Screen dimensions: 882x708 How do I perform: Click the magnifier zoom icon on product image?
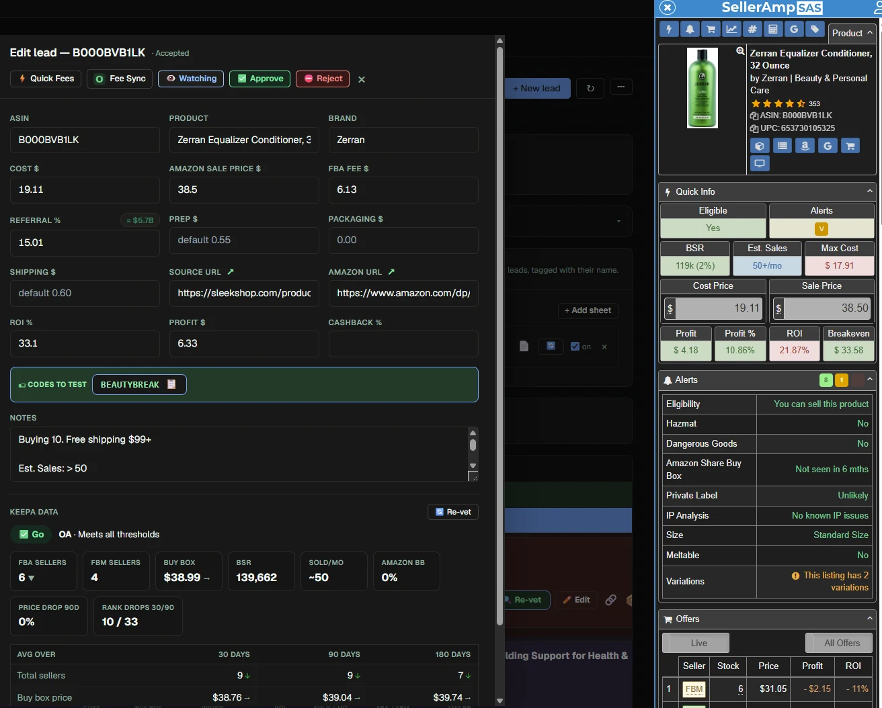(740, 51)
